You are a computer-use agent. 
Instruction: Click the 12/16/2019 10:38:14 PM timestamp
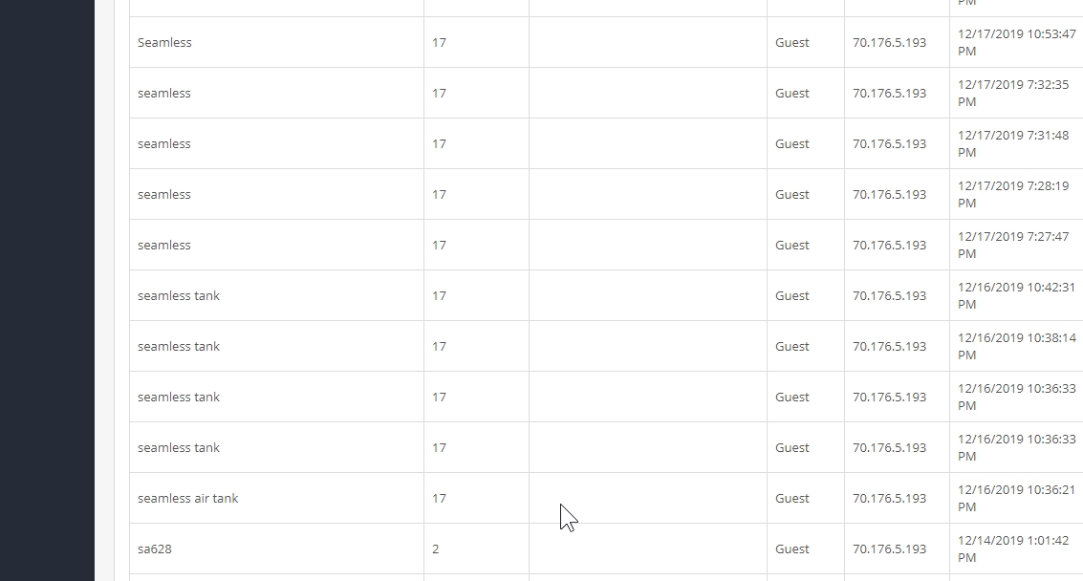[x=1016, y=347]
